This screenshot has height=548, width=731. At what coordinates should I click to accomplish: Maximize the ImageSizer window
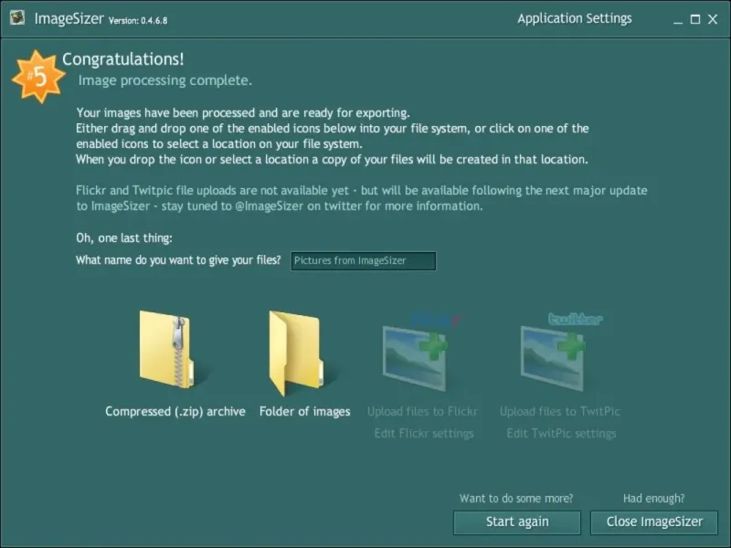click(695, 19)
